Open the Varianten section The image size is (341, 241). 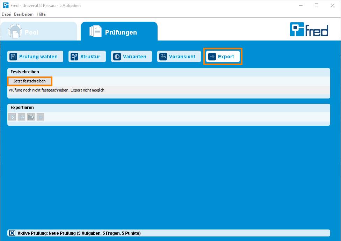pyautogui.click(x=132, y=57)
